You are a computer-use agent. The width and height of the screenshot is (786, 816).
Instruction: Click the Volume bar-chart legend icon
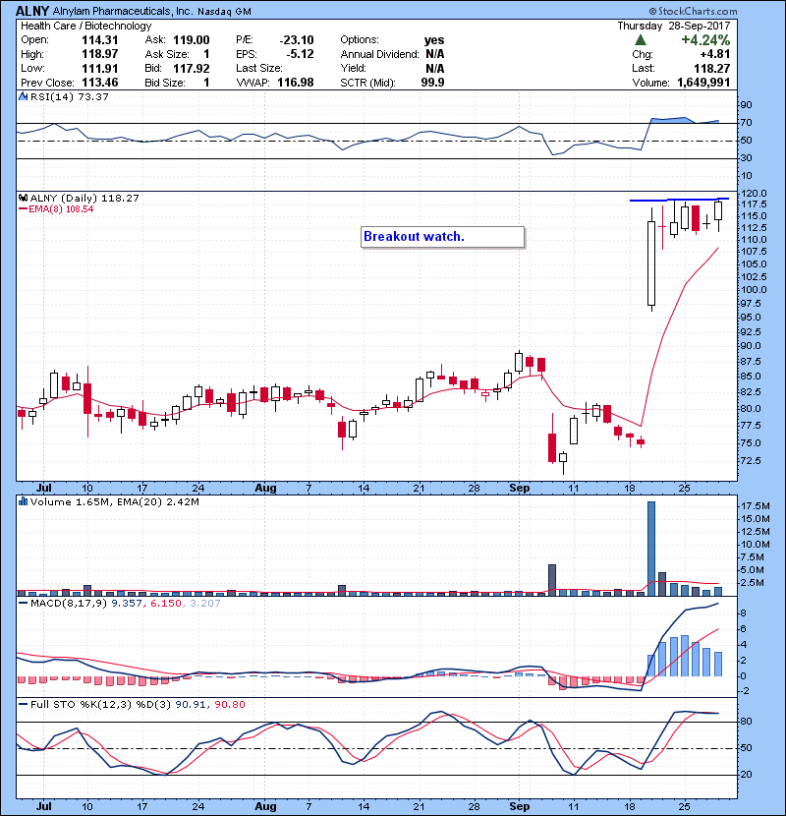(x=23, y=502)
